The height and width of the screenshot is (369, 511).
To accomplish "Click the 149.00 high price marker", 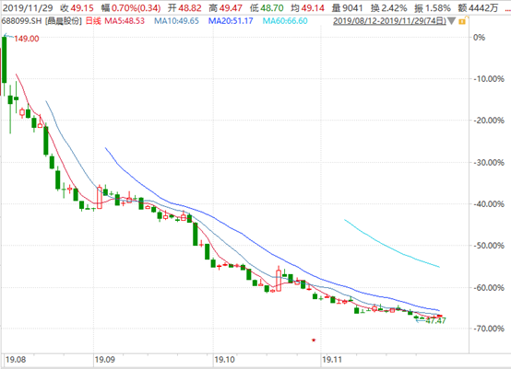I will click(27, 39).
